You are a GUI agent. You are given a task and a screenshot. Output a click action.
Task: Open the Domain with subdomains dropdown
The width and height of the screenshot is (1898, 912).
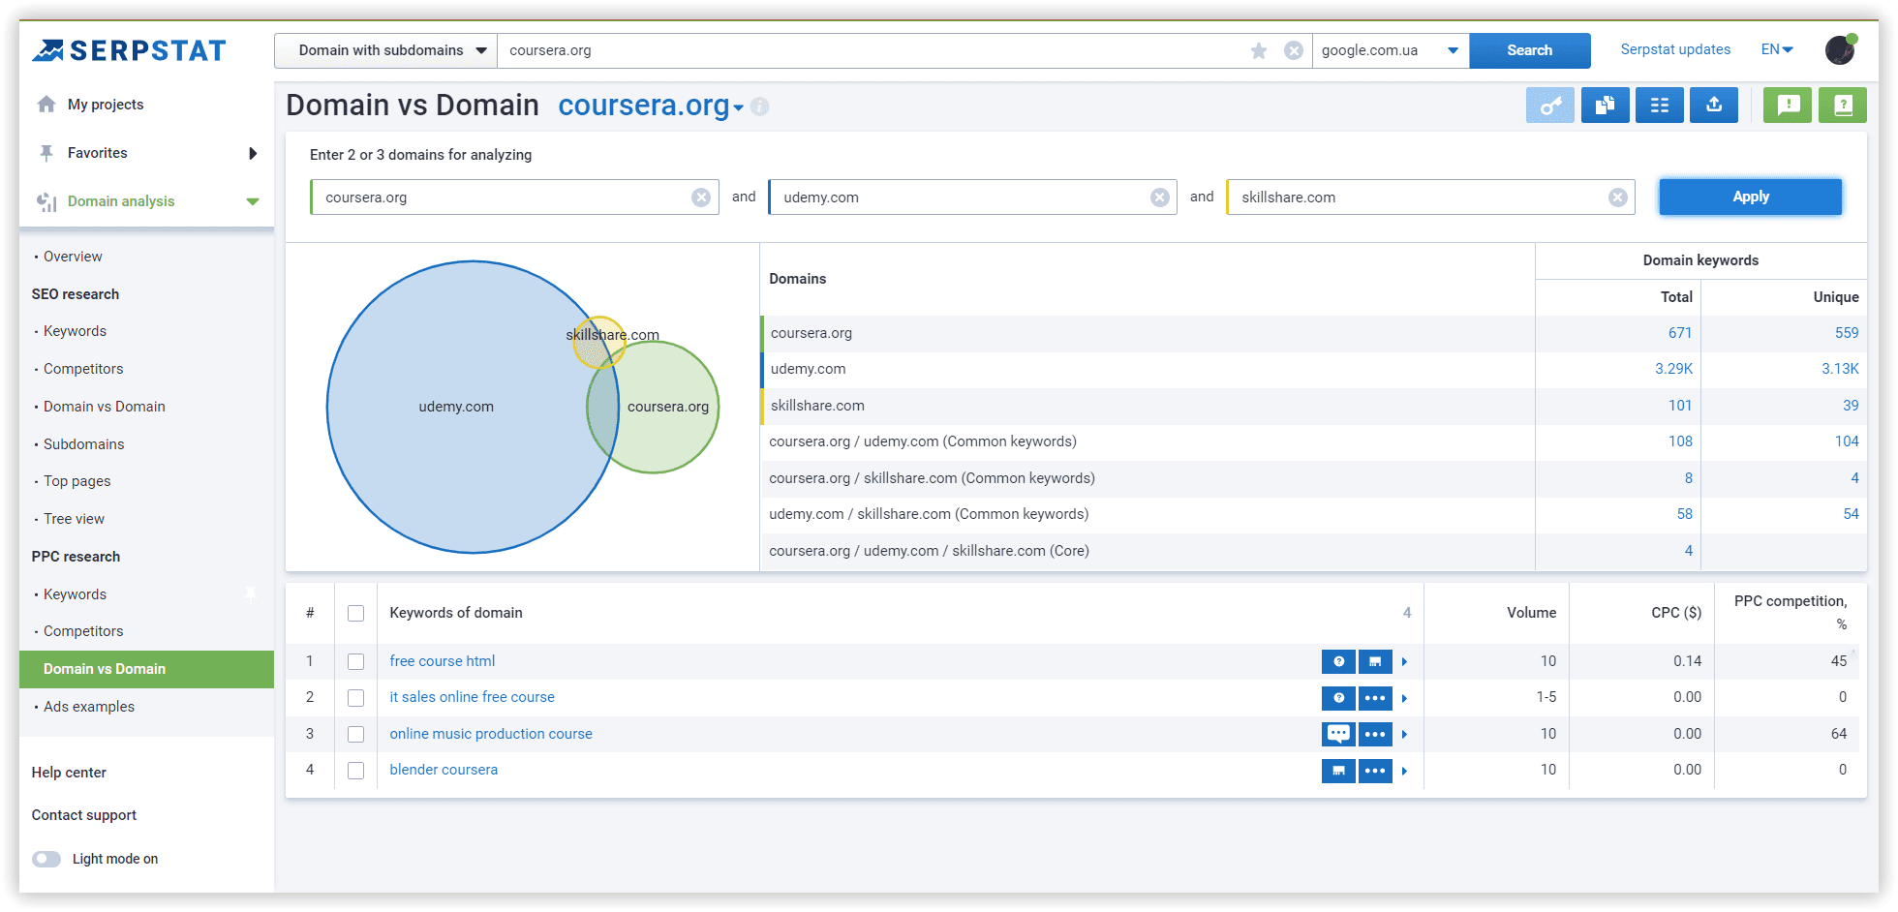(x=386, y=50)
